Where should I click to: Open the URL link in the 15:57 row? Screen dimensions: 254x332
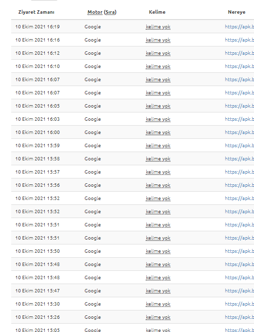tap(239, 172)
